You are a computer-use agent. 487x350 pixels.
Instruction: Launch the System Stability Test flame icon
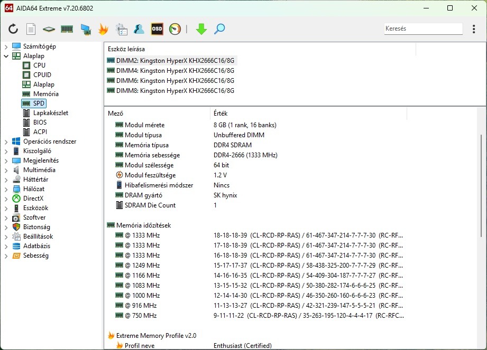(103, 29)
